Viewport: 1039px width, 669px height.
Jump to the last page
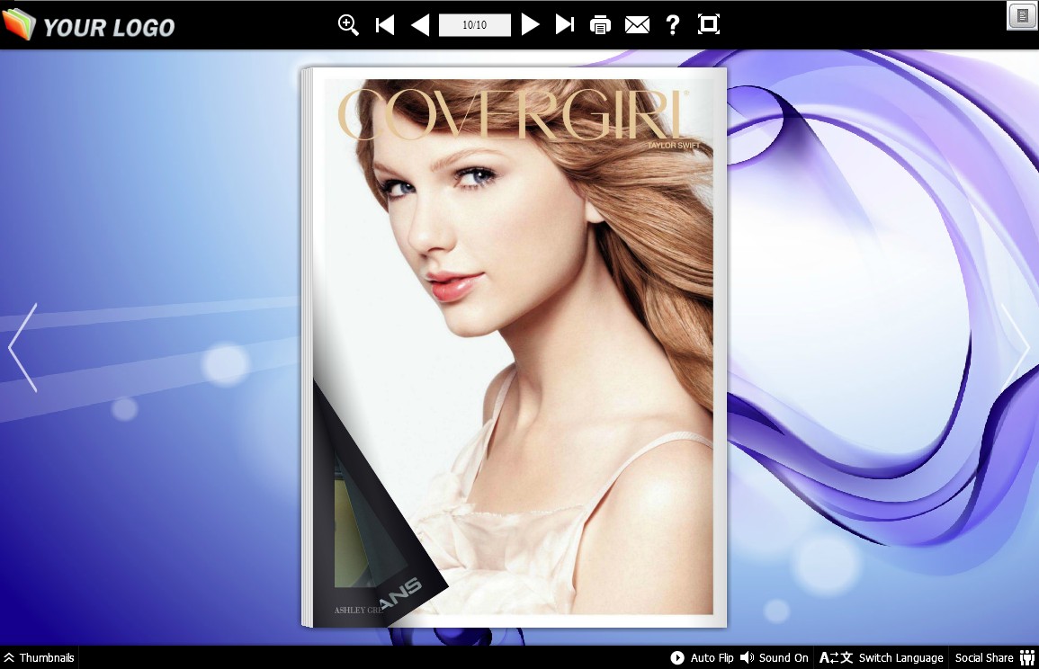tap(565, 25)
